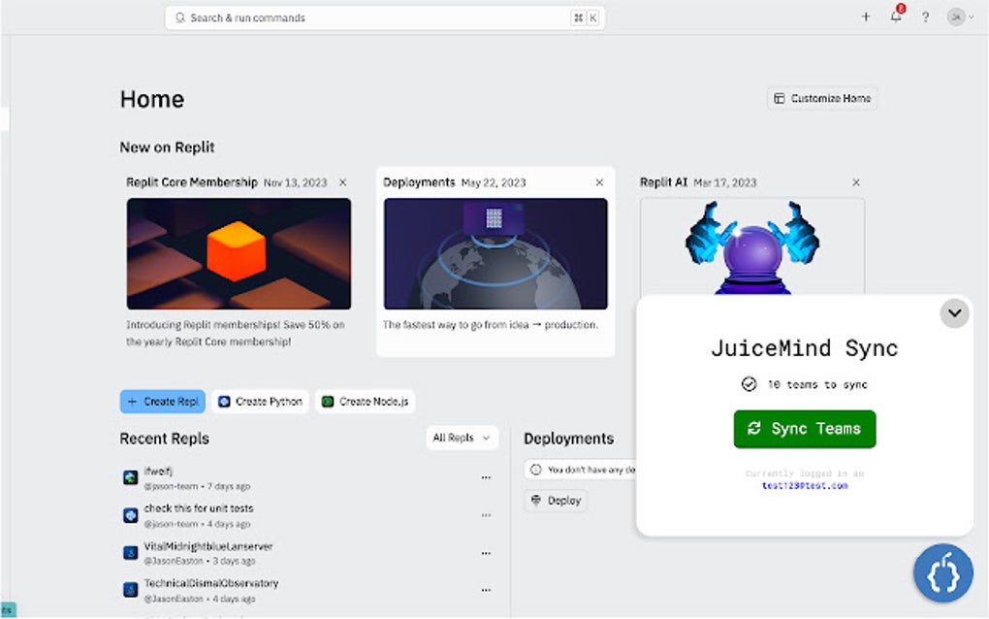Screen dimensions: 989x619
Task: Click the Customize Home button
Action: pyautogui.click(x=822, y=98)
